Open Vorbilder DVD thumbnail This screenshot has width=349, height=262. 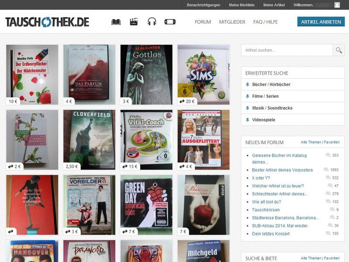[x=89, y=205]
